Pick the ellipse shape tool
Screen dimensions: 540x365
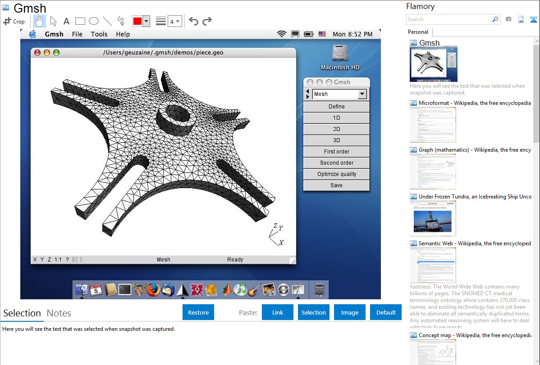click(x=94, y=21)
